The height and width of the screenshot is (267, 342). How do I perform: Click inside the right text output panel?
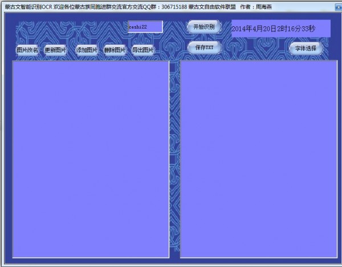pos(259,159)
